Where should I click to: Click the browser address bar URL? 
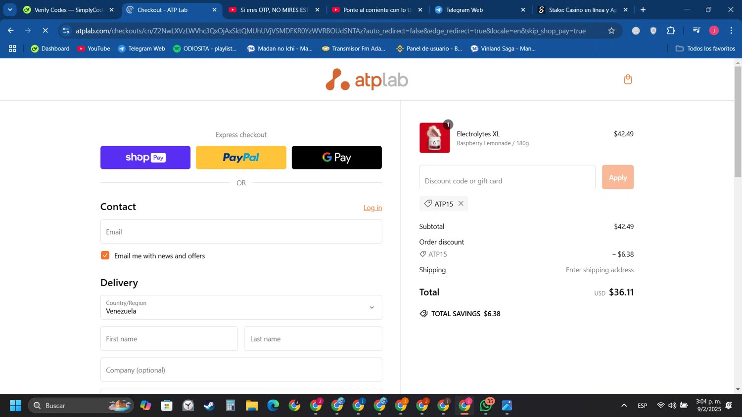330,31
